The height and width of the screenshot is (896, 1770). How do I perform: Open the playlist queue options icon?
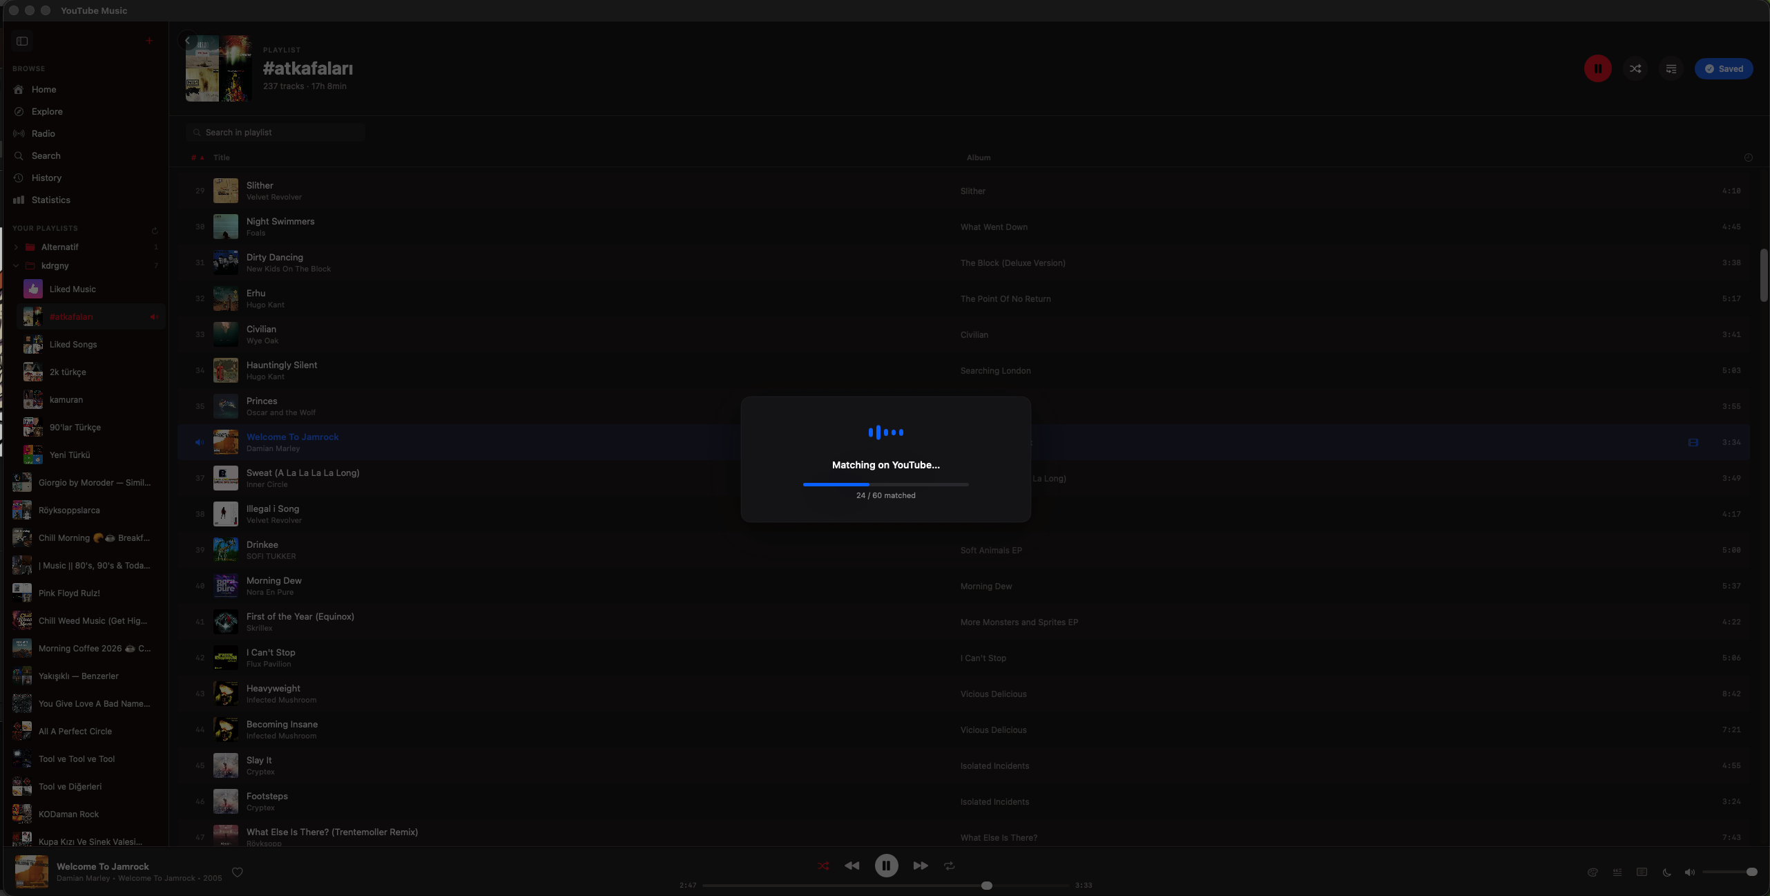pyautogui.click(x=1671, y=68)
